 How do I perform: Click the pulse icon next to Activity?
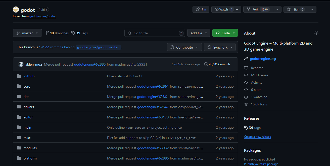tap(246, 82)
